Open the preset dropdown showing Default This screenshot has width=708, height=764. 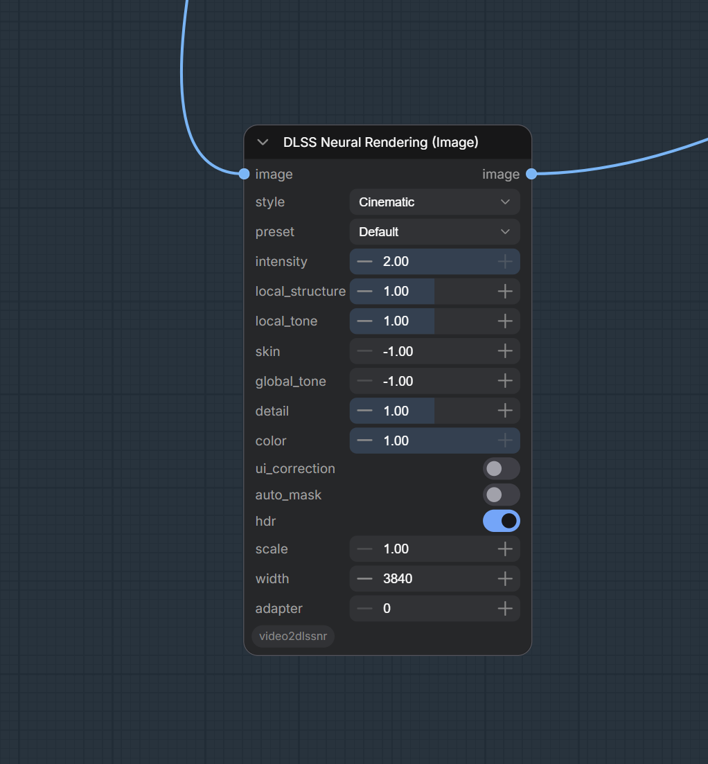[434, 232]
